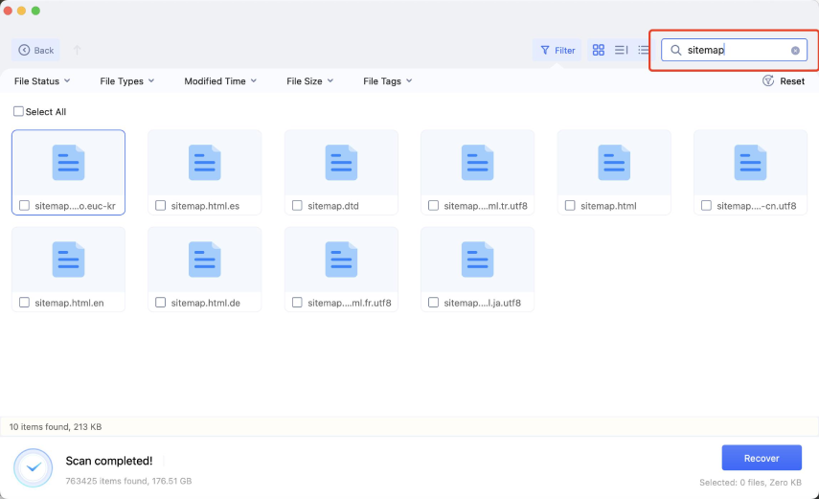This screenshot has width=819, height=499.
Task: Check the sitemap.html.de file checkbox
Action: coord(160,303)
